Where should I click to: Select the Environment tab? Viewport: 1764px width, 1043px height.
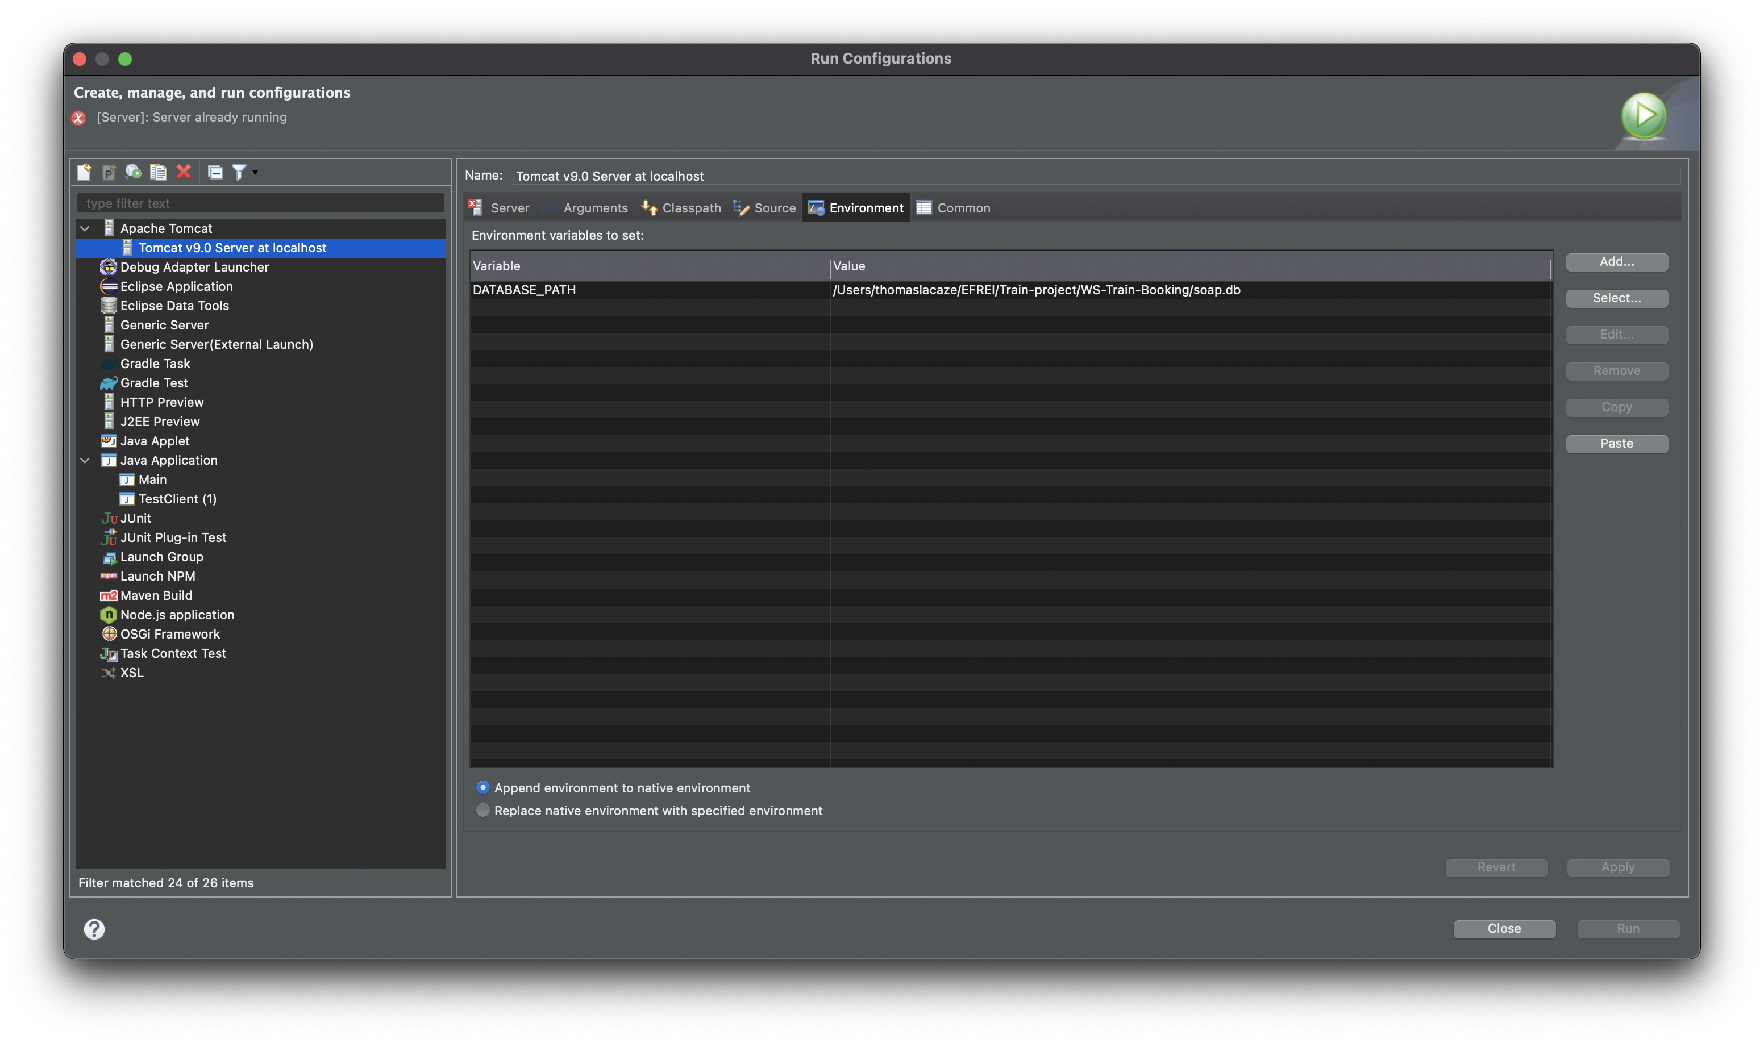pos(866,207)
